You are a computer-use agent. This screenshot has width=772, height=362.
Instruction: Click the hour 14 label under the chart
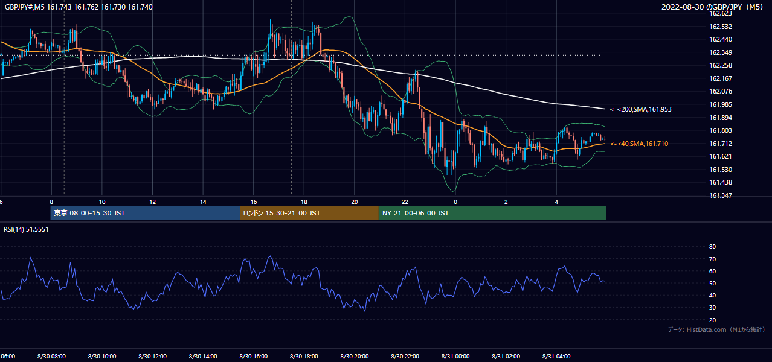coord(203,202)
